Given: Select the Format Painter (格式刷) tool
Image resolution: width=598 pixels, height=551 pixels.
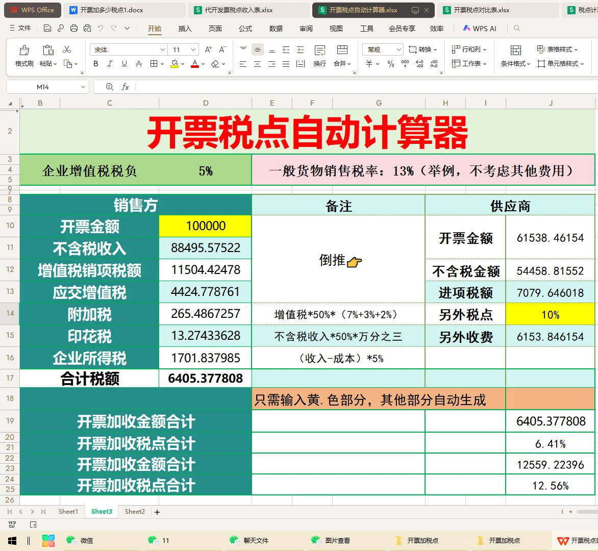Looking at the screenshot, I should point(24,56).
